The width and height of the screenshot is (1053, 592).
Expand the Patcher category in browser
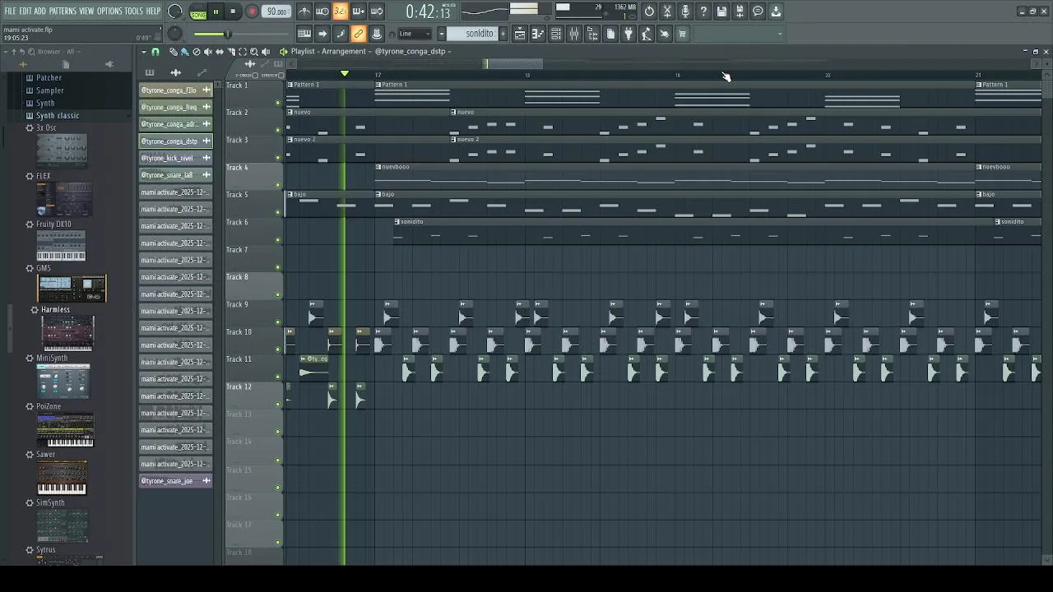tap(49, 77)
